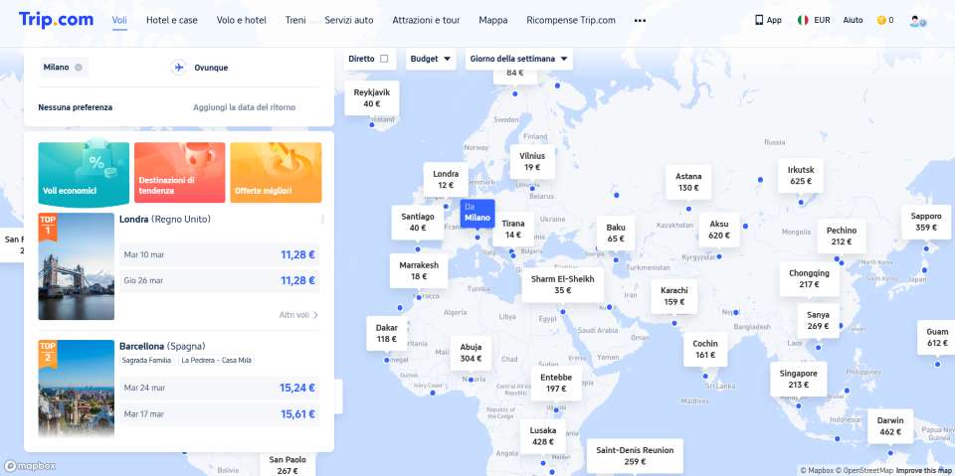Open the Trip Coins gold coin icon

[880, 20]
